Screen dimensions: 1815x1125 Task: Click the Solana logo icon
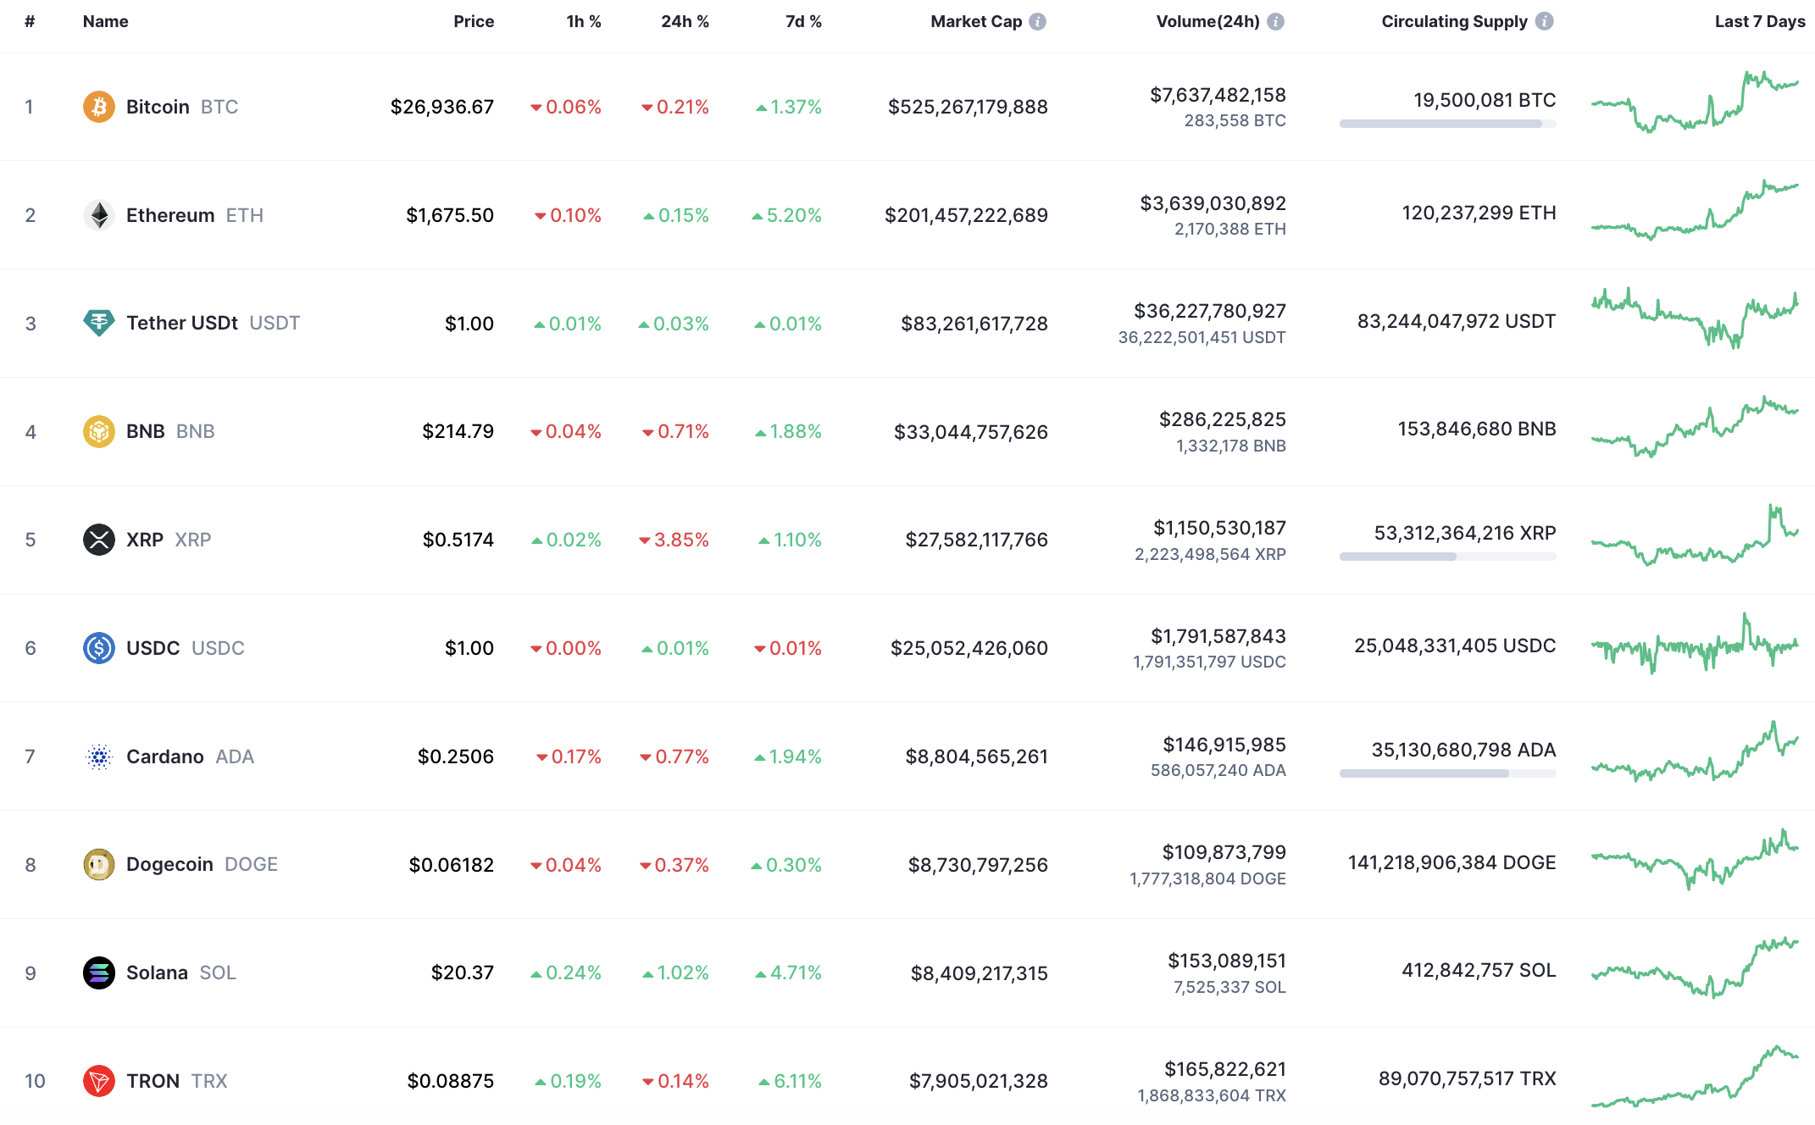99,973
